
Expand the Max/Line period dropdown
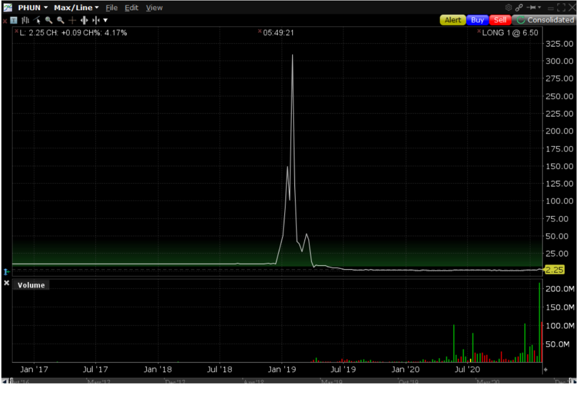(76, 7)
